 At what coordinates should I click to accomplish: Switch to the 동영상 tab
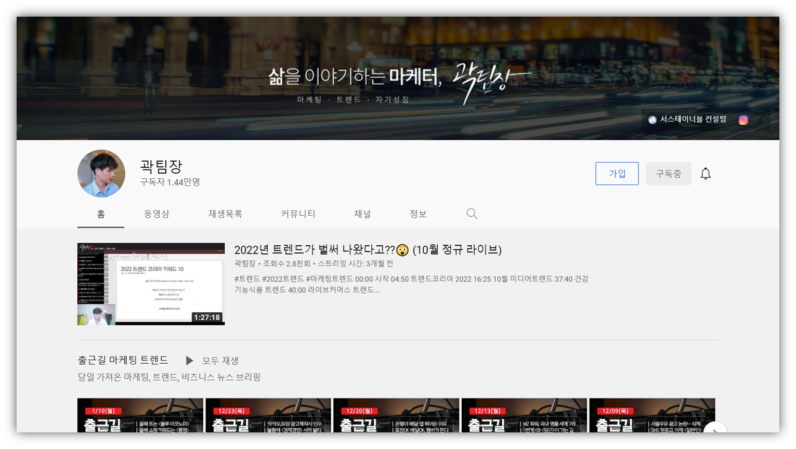pos(156,213)
